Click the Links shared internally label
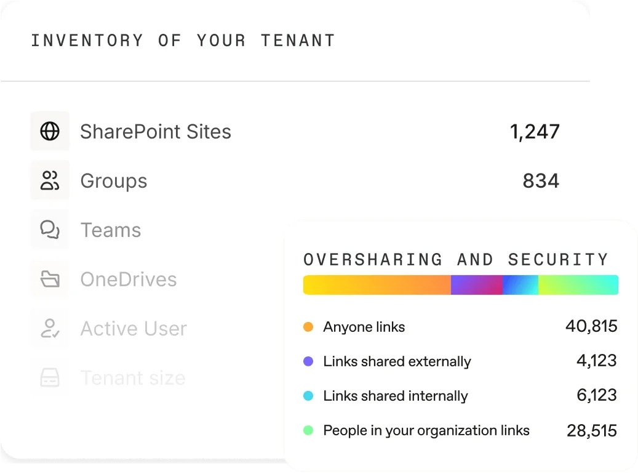638x474 pixels. (x=396, y=396)
